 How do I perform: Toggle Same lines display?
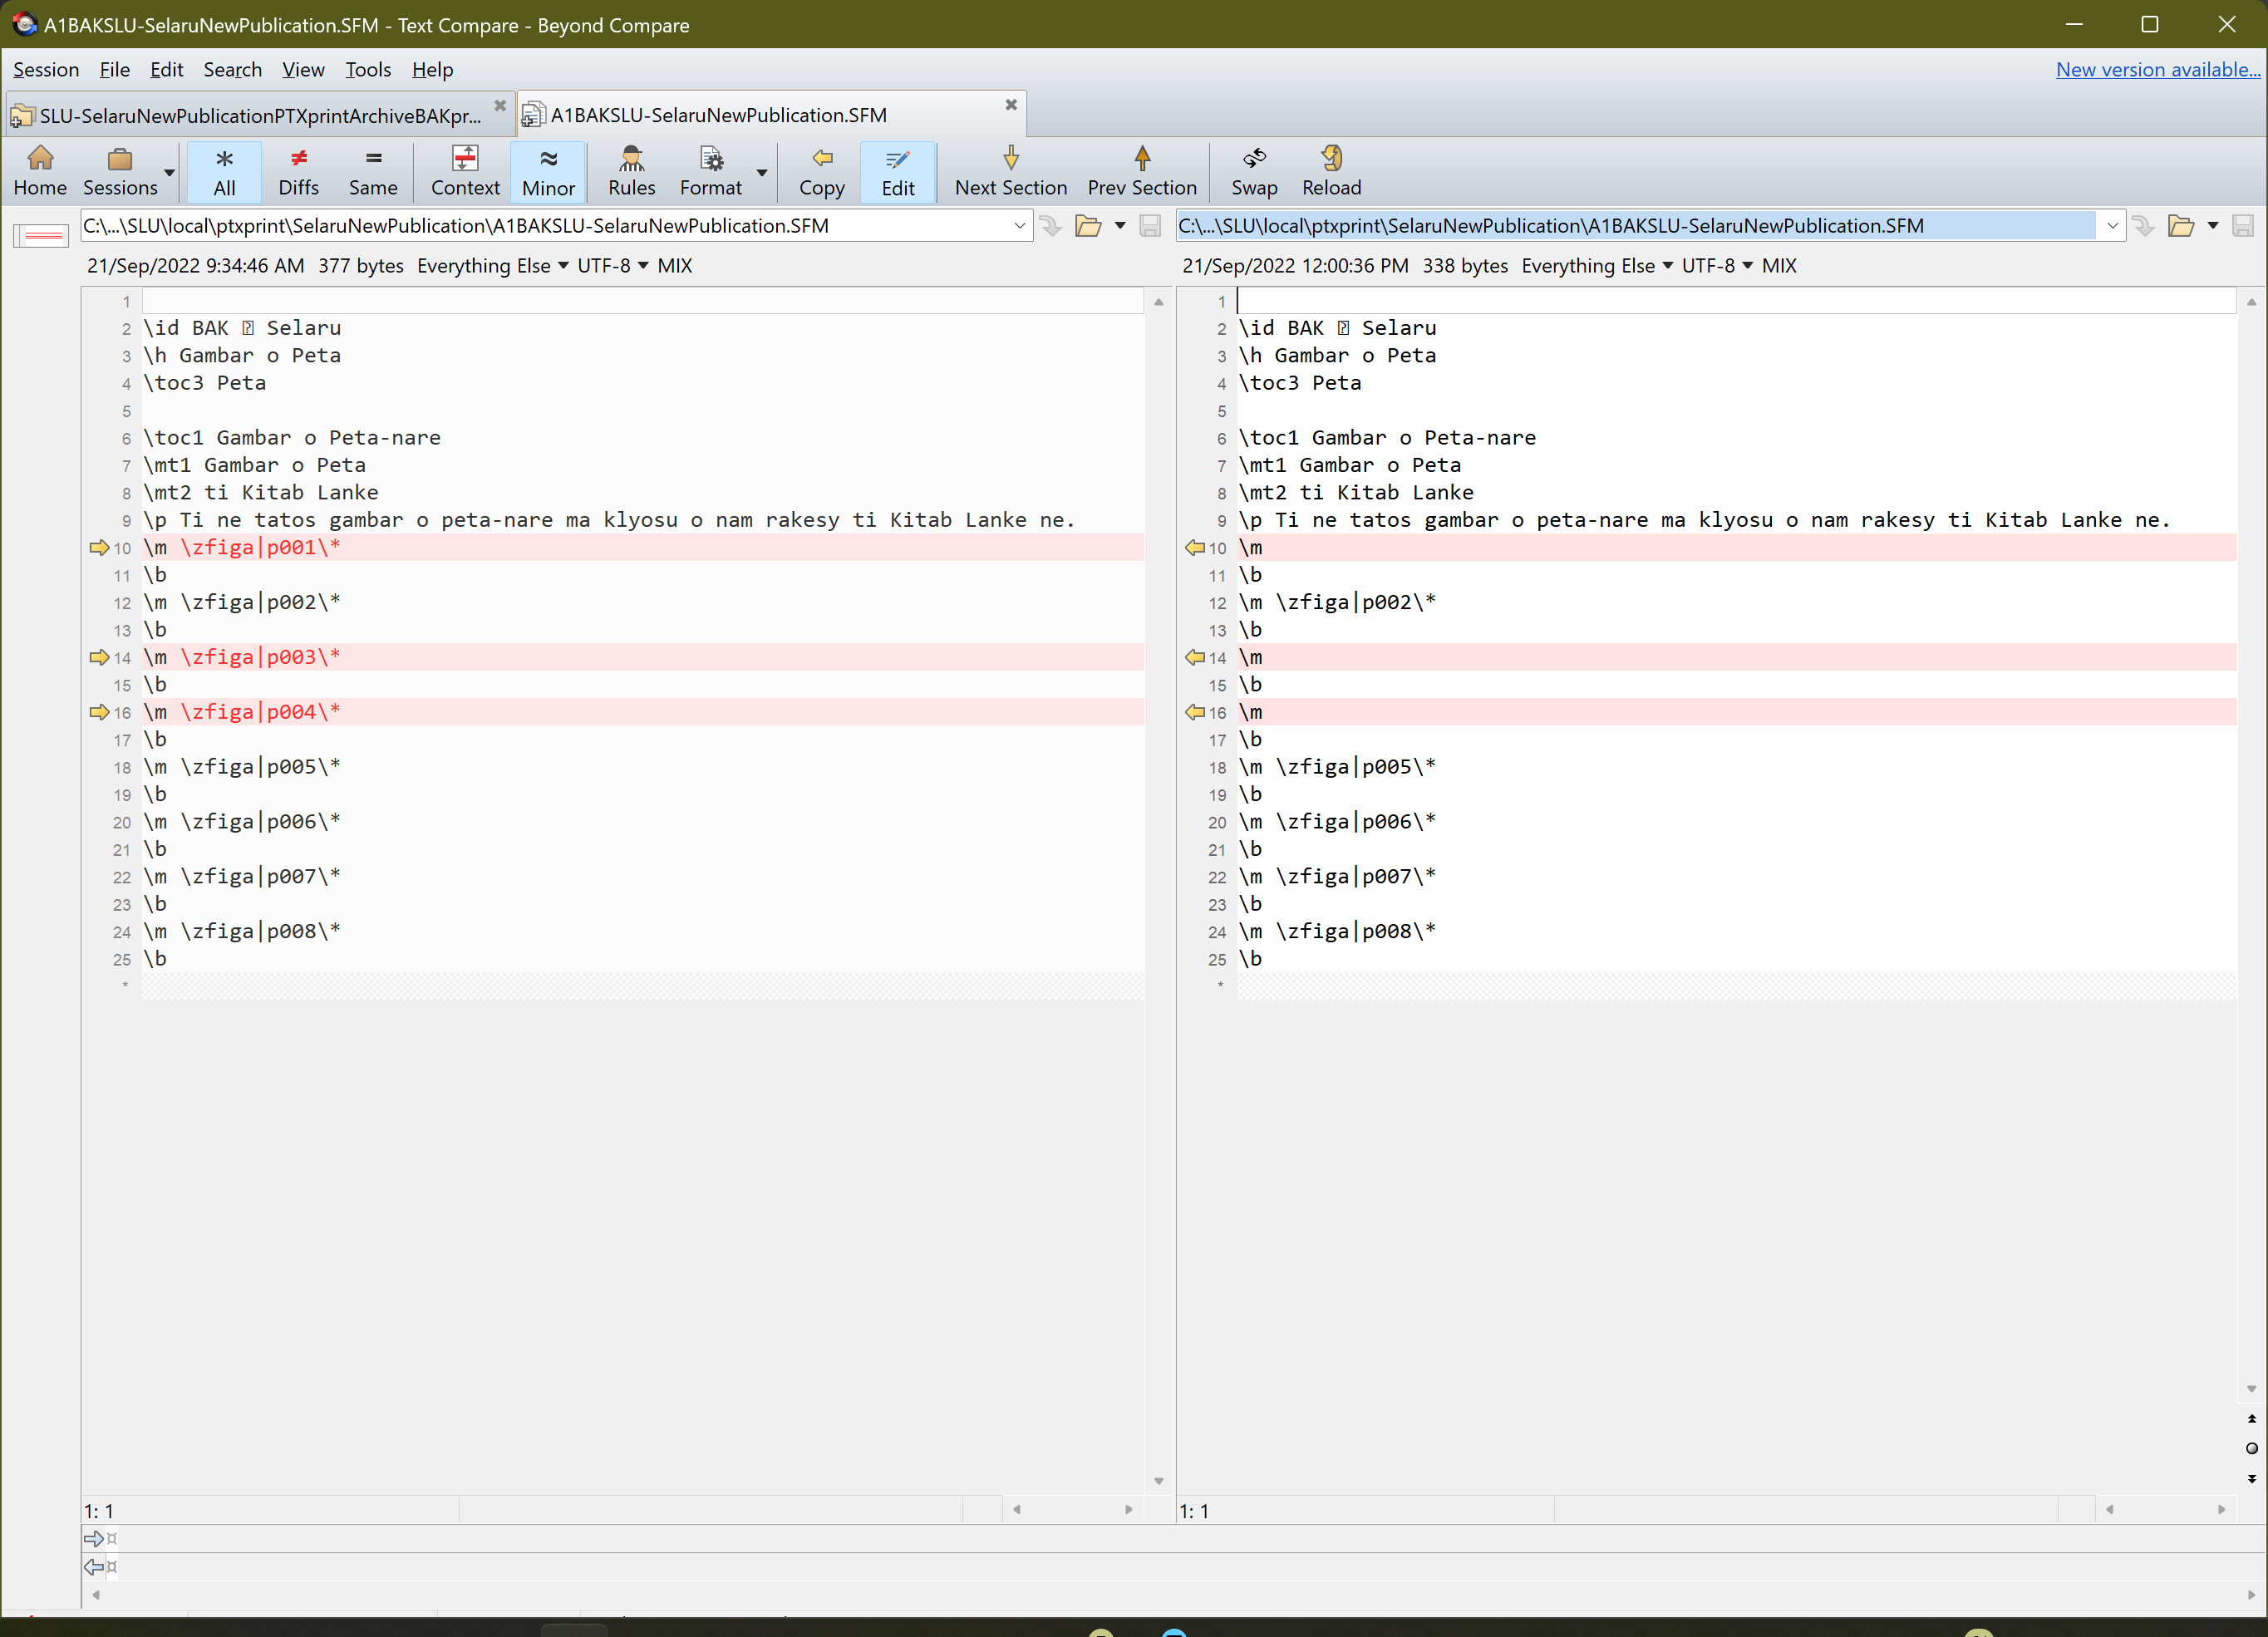coord(372,170)
